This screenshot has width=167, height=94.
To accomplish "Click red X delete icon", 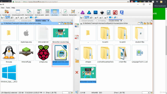I will (x=77, y=72).
